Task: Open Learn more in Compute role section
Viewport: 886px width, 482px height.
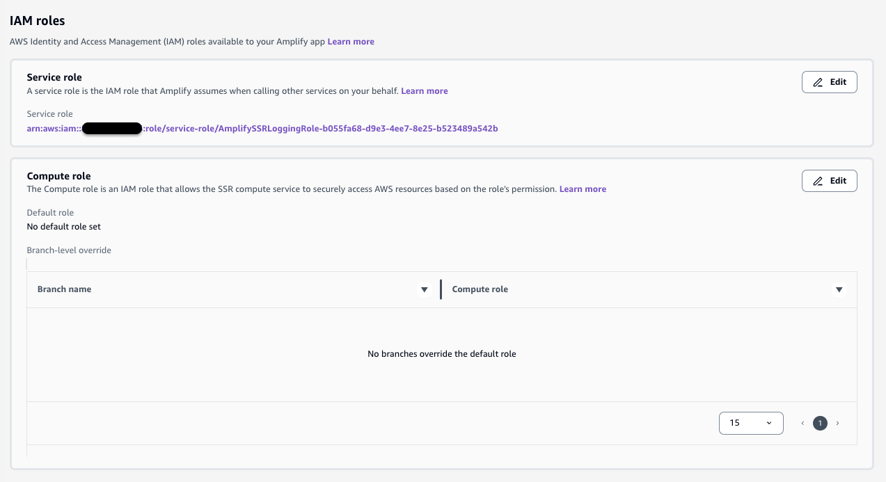Action: [x=583, y=188]
